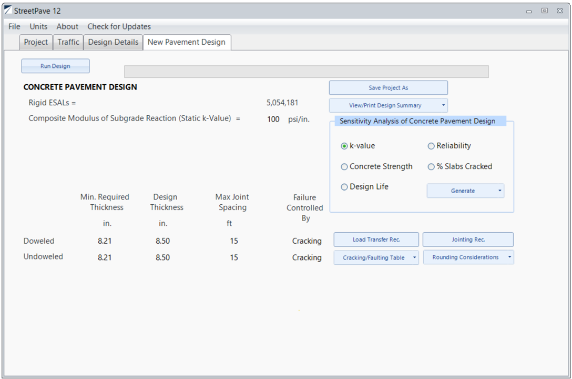The height and width of the screenshot is (379, 572).
Task: Open the Rounding Considerations dropdown
Action: point(509,257)
